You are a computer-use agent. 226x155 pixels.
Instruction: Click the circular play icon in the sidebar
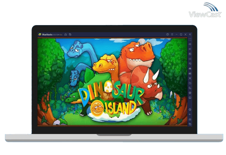(190, 64)
